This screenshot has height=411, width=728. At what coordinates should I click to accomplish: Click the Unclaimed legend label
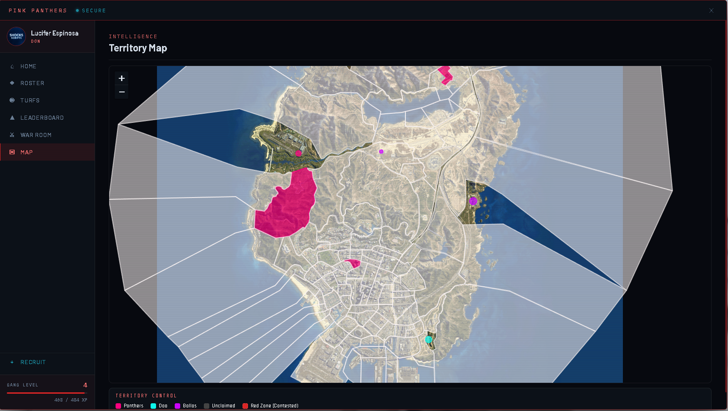pyautogui.click(x=223, y=406)
